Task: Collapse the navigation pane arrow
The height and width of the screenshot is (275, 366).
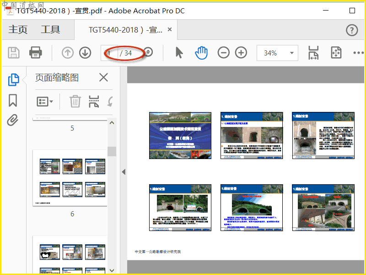Action: 124,172
